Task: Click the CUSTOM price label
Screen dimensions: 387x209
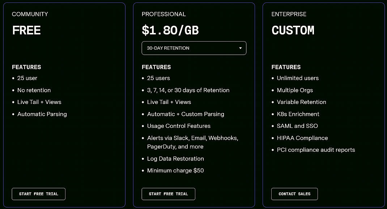Action: pos(293,30)
